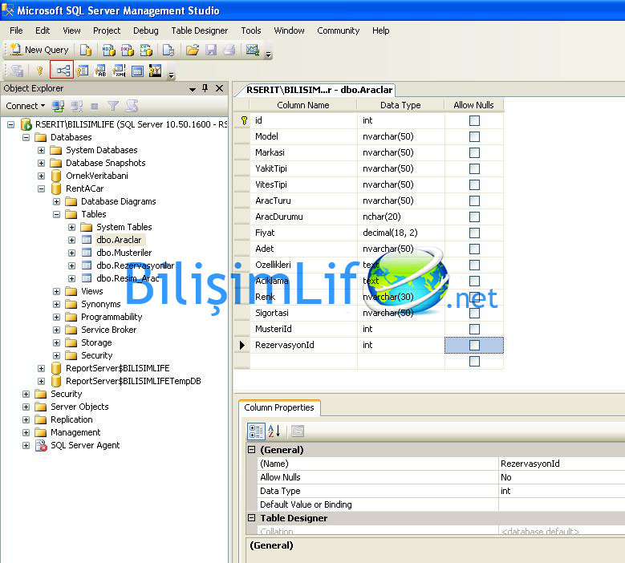625x563 pixels.
Task: Click the row selector for RezervasyonId row
Action: click(242, 345)
